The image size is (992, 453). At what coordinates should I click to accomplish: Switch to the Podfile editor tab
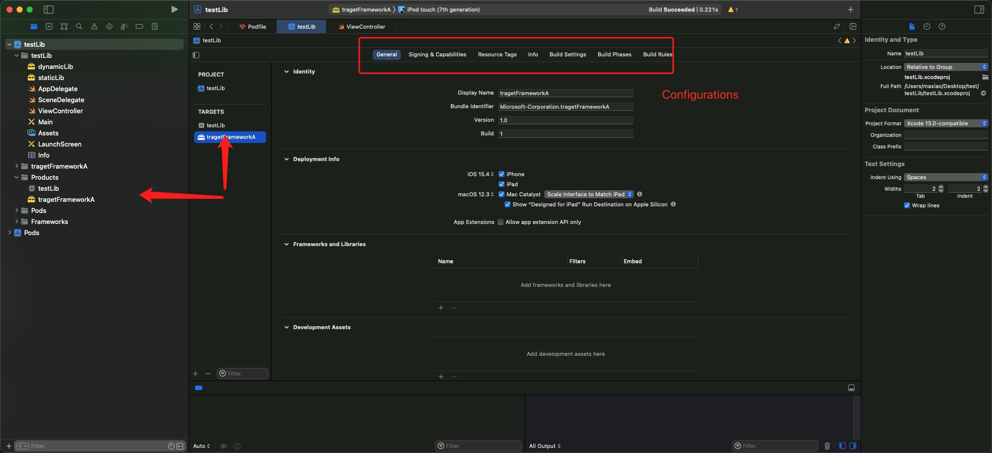click(x=253, y=27)
